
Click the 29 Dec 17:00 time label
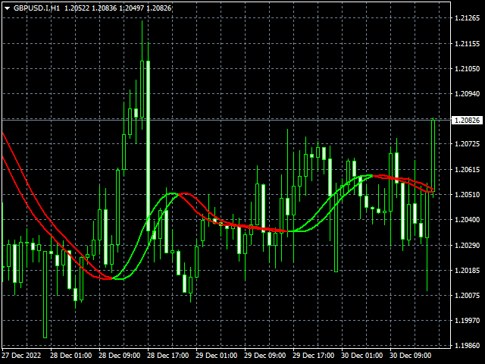point(313,356)
